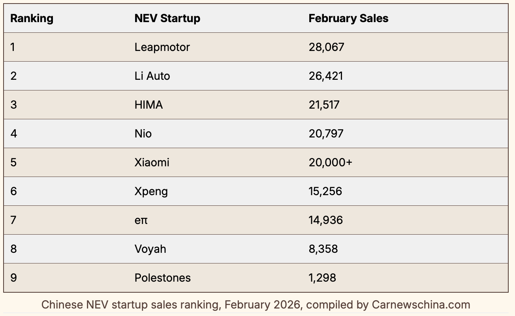
Task: Select the HIMA startup name
Action: [x=148, y=105]
